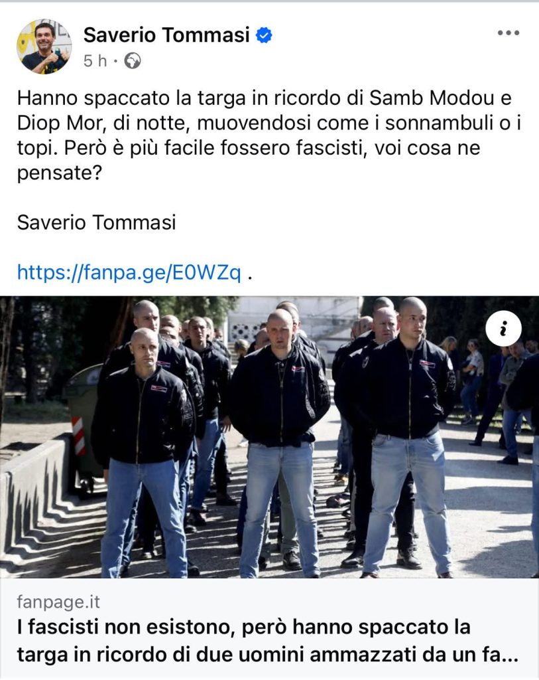
Task: Open the three-dot post options menu
Action: point(509,33)
